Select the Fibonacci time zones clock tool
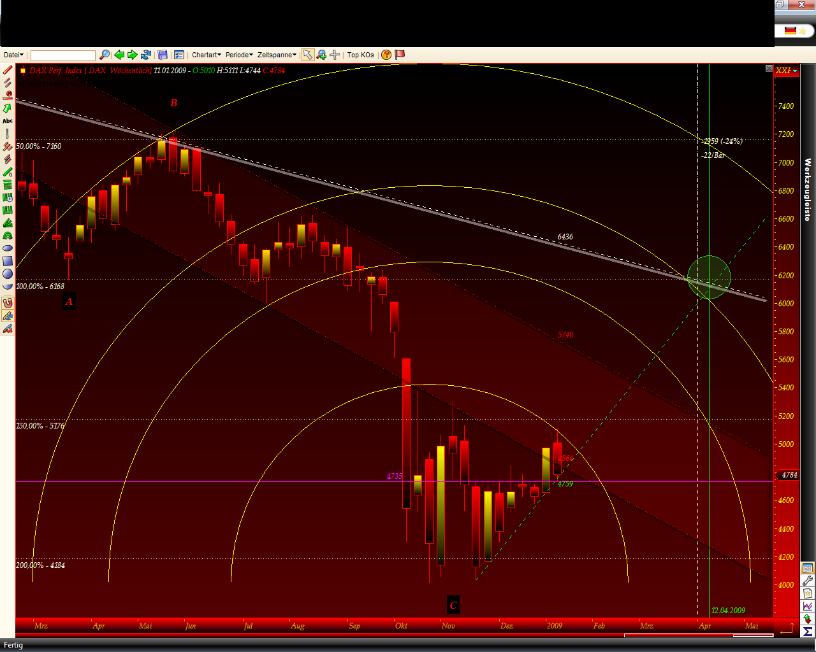Image resolution: width=816 pixels, height=652 pixels. (8, 197)
